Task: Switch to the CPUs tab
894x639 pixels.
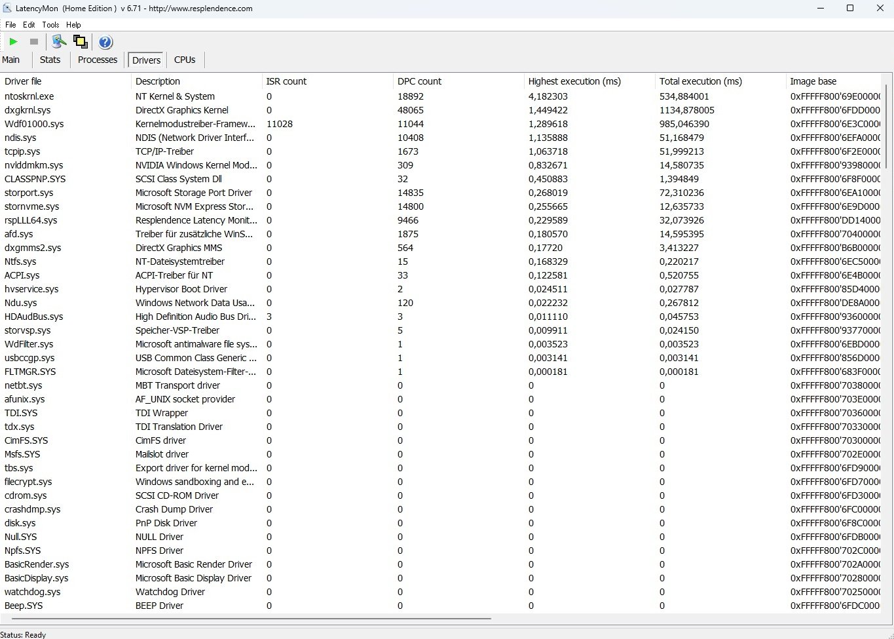Action: pyautogui.click(x=185, y=60)
